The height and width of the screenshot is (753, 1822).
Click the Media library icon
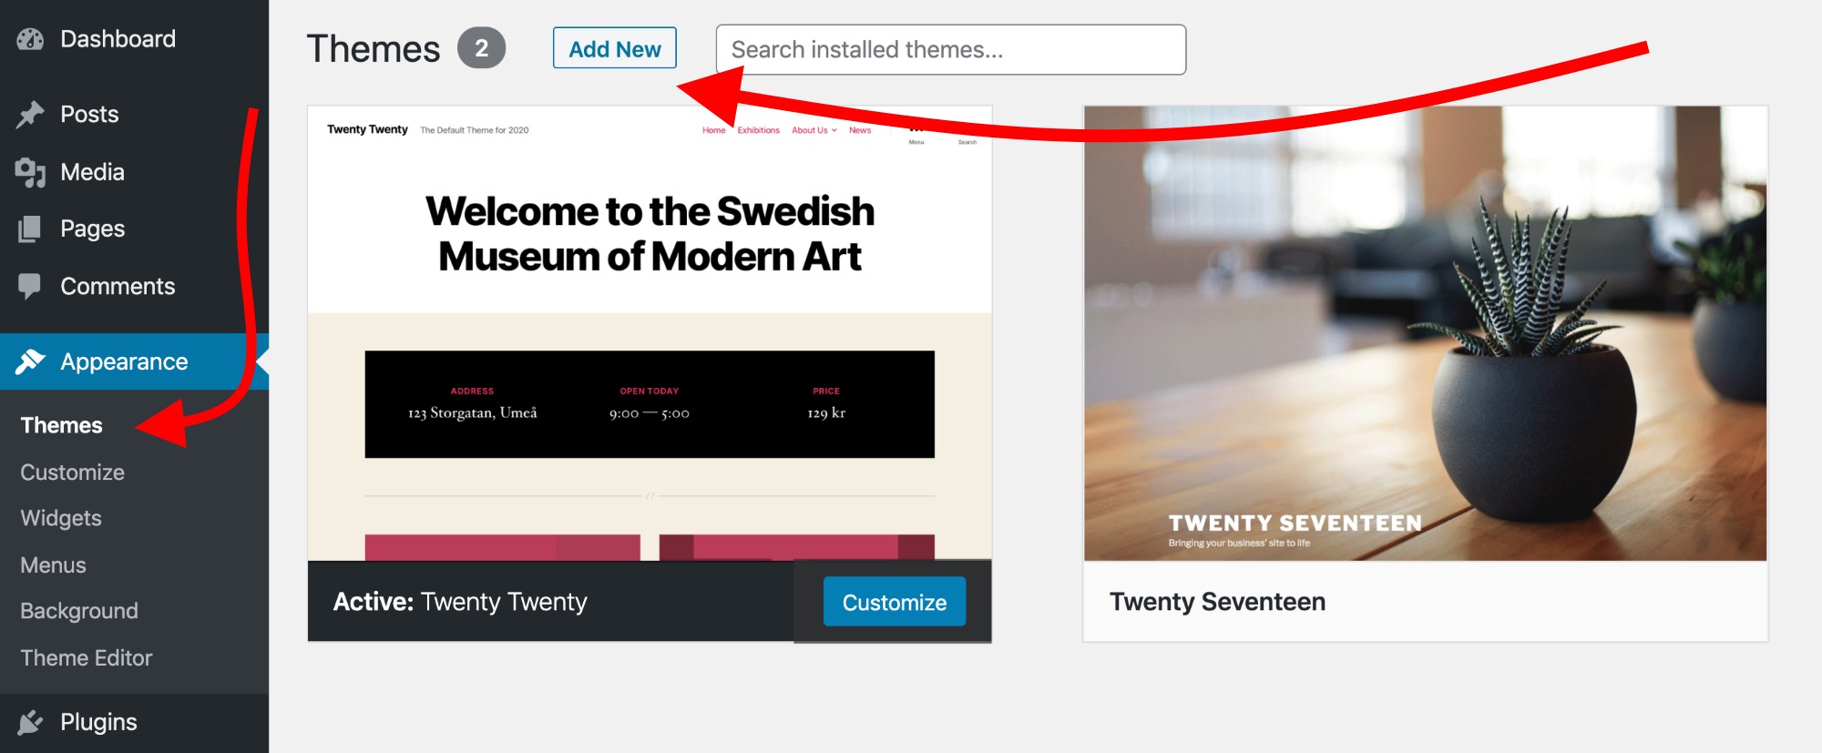pos(30,172)
